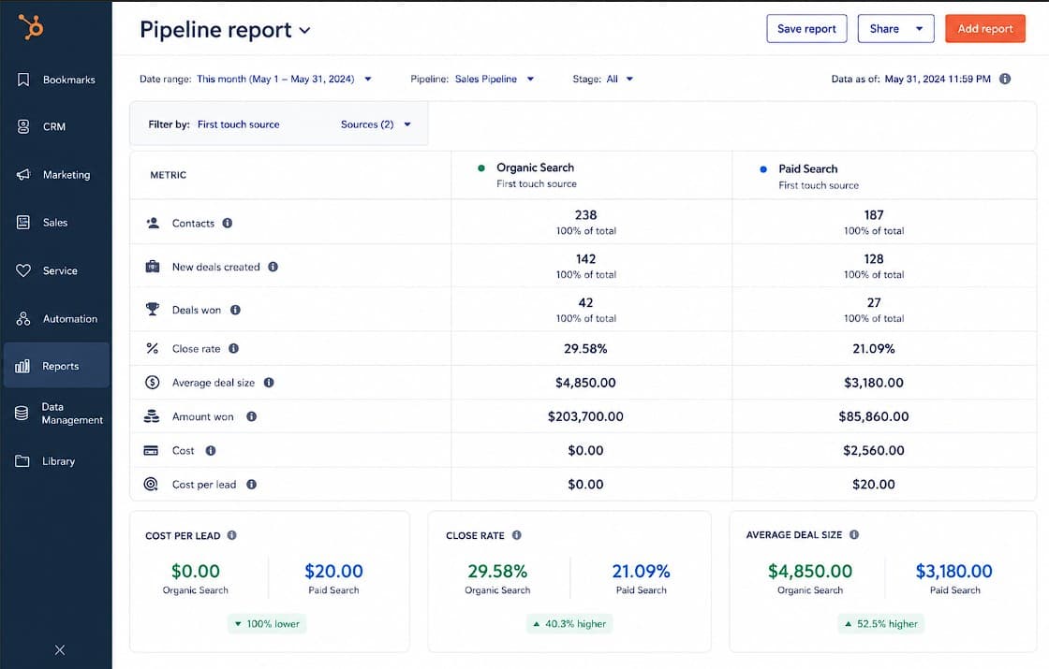Screen dimensions: 1049x669
Task: Open Library in the sidebar
Action: click(x=56, y=461)
